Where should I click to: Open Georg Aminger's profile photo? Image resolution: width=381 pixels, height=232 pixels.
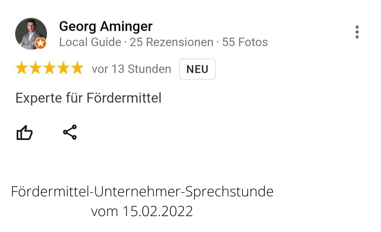tap(31, 34)
